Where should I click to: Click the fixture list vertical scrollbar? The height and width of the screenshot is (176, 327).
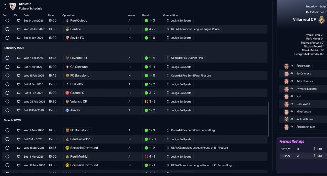coord(268,119)
